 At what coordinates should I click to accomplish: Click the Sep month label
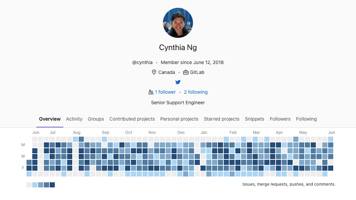pos(106,132)
